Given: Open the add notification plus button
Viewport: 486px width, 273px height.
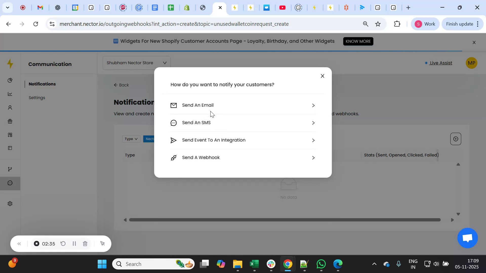Looking at the screenshot, I should [455, 139].
